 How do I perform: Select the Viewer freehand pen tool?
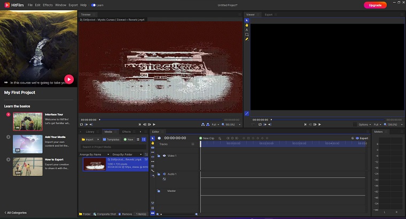[247, 39]
